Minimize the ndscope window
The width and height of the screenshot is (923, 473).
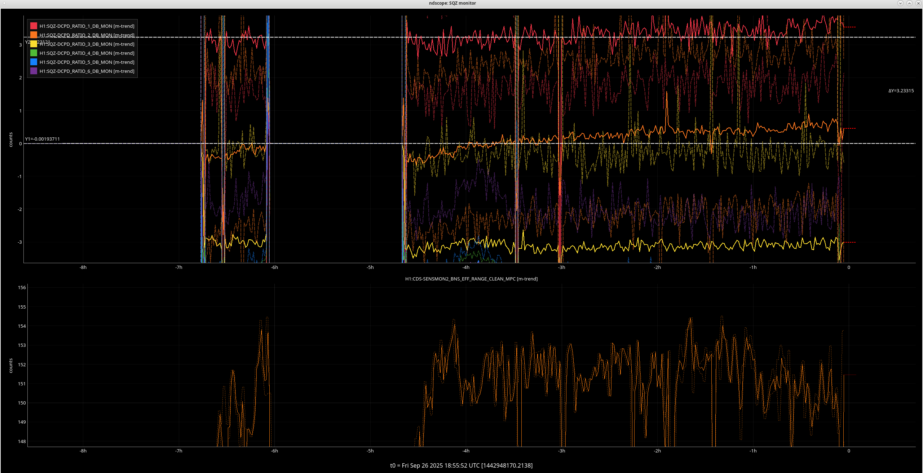[900, 3]
